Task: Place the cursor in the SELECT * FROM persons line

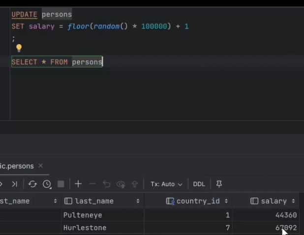Action: (x=57, y=62)
